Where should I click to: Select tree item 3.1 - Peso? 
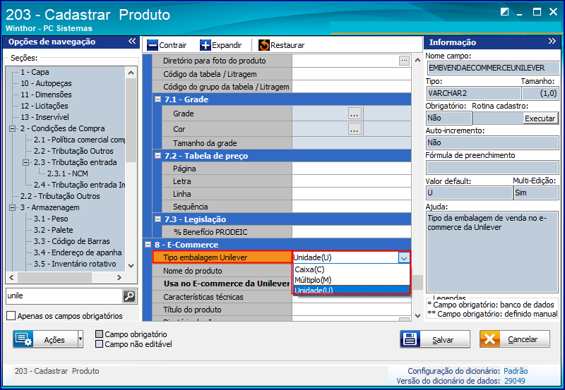click(x=51, y=219)
